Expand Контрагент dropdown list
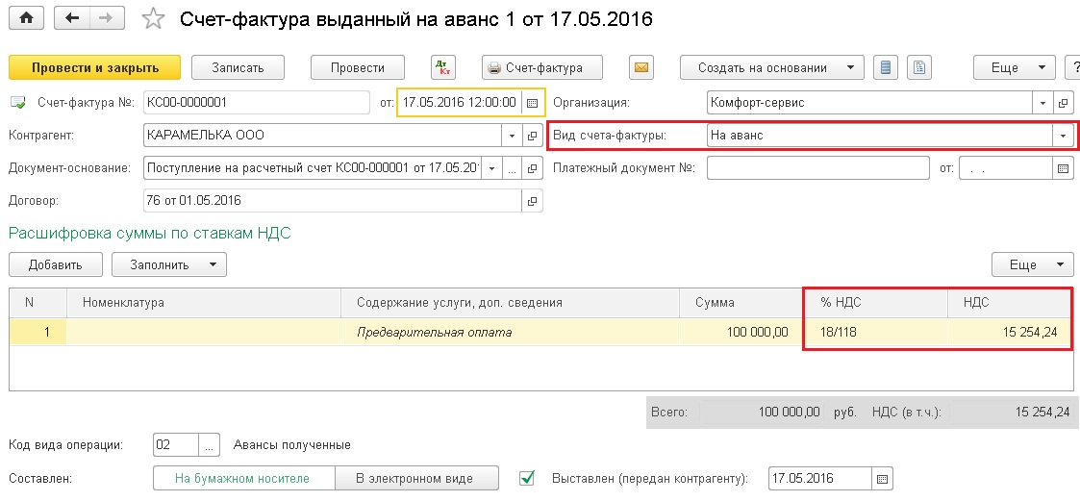The image size is (1080, 501). (x=512, y=136)
